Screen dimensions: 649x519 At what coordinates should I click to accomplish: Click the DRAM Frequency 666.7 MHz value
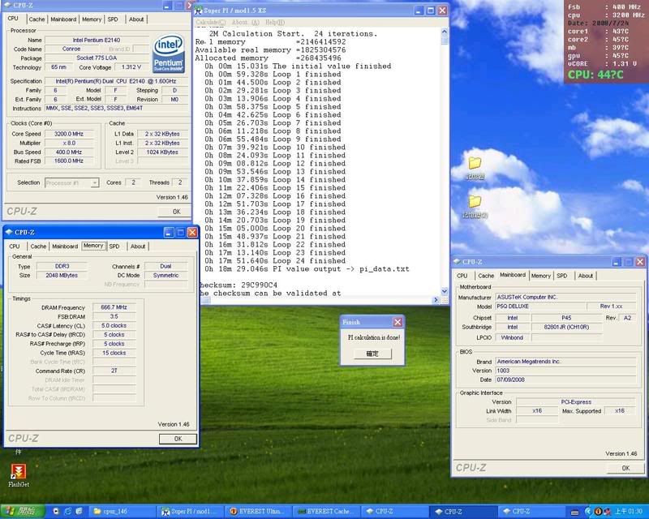click(114, 307)
